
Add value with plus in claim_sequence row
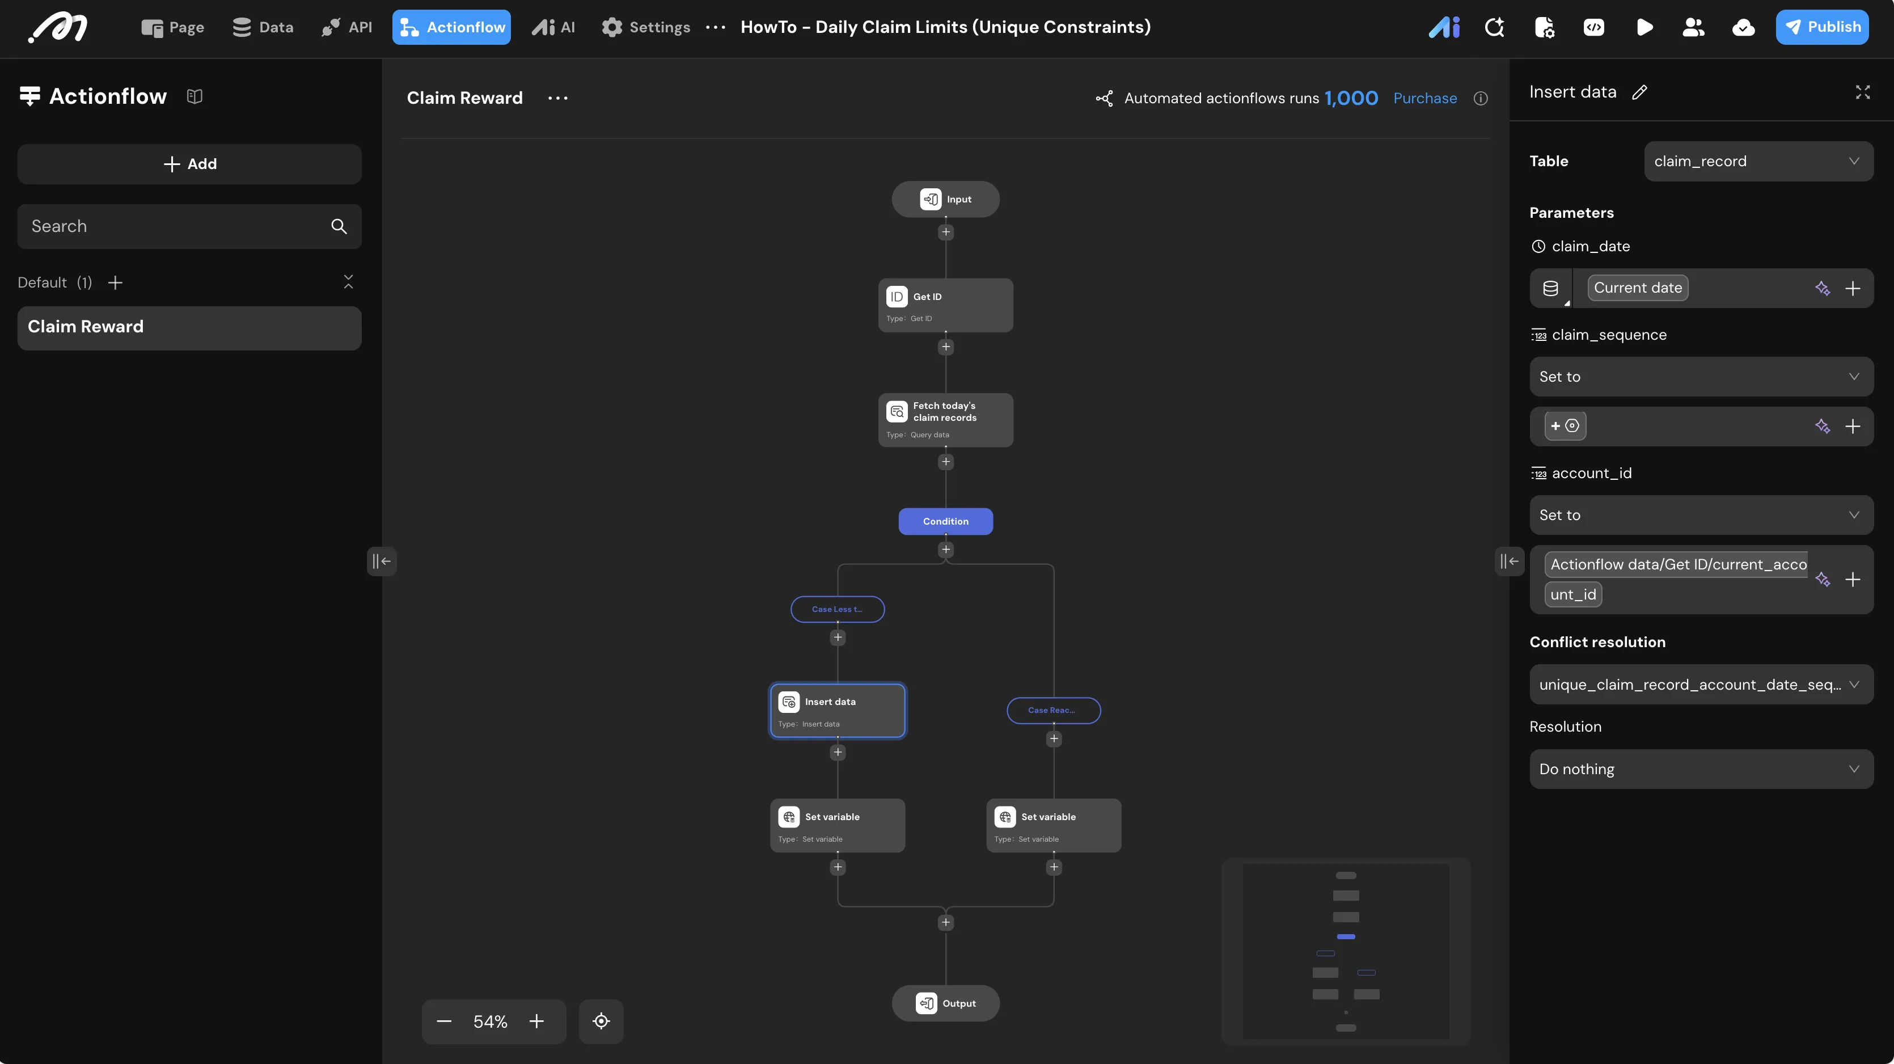[1852, 427]
